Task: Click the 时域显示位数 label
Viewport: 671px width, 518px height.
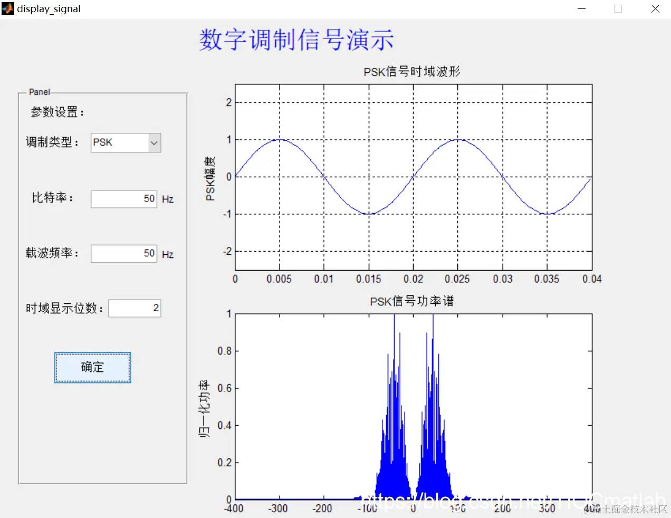Action: [x=64, y=308]
